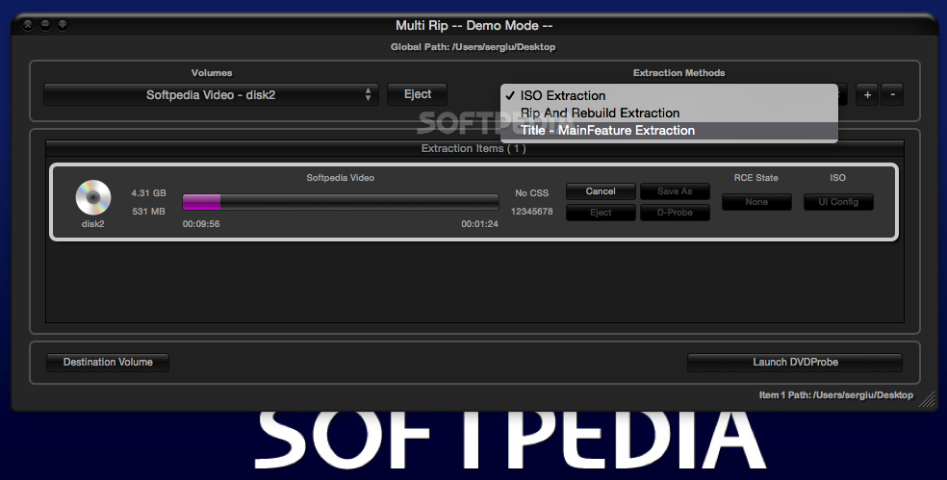Screen dimensions: 947x480
Task: Close the Multi Rip window
Action: pos(28,25)
